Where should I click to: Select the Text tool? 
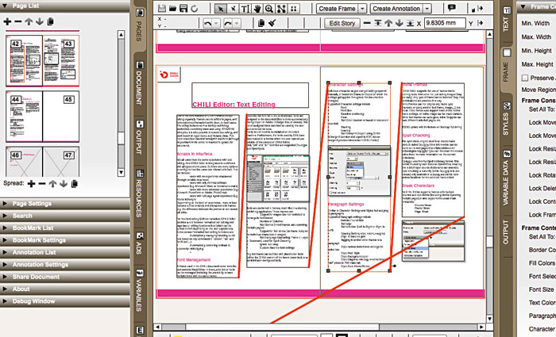245,9
